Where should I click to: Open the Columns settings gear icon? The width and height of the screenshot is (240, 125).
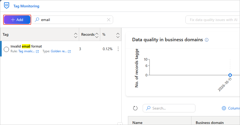[224, 108]
